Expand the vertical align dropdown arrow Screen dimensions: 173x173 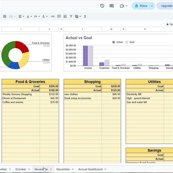coord(31,16)
